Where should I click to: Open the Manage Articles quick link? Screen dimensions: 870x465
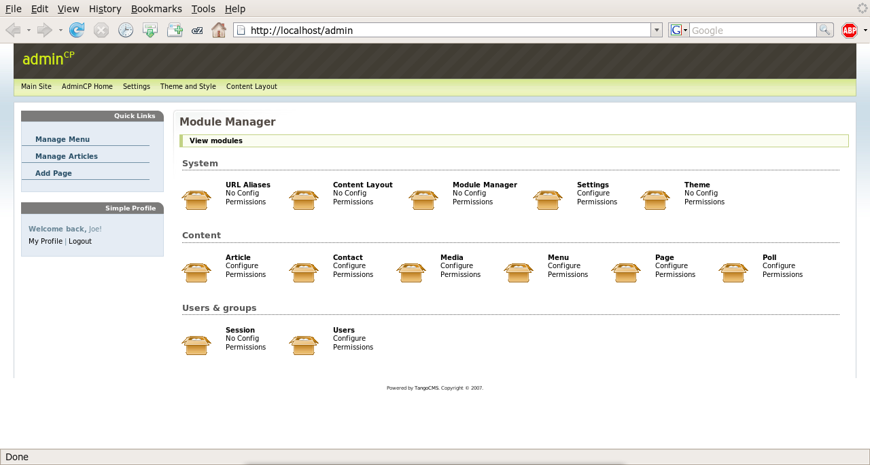click(67, 156)
